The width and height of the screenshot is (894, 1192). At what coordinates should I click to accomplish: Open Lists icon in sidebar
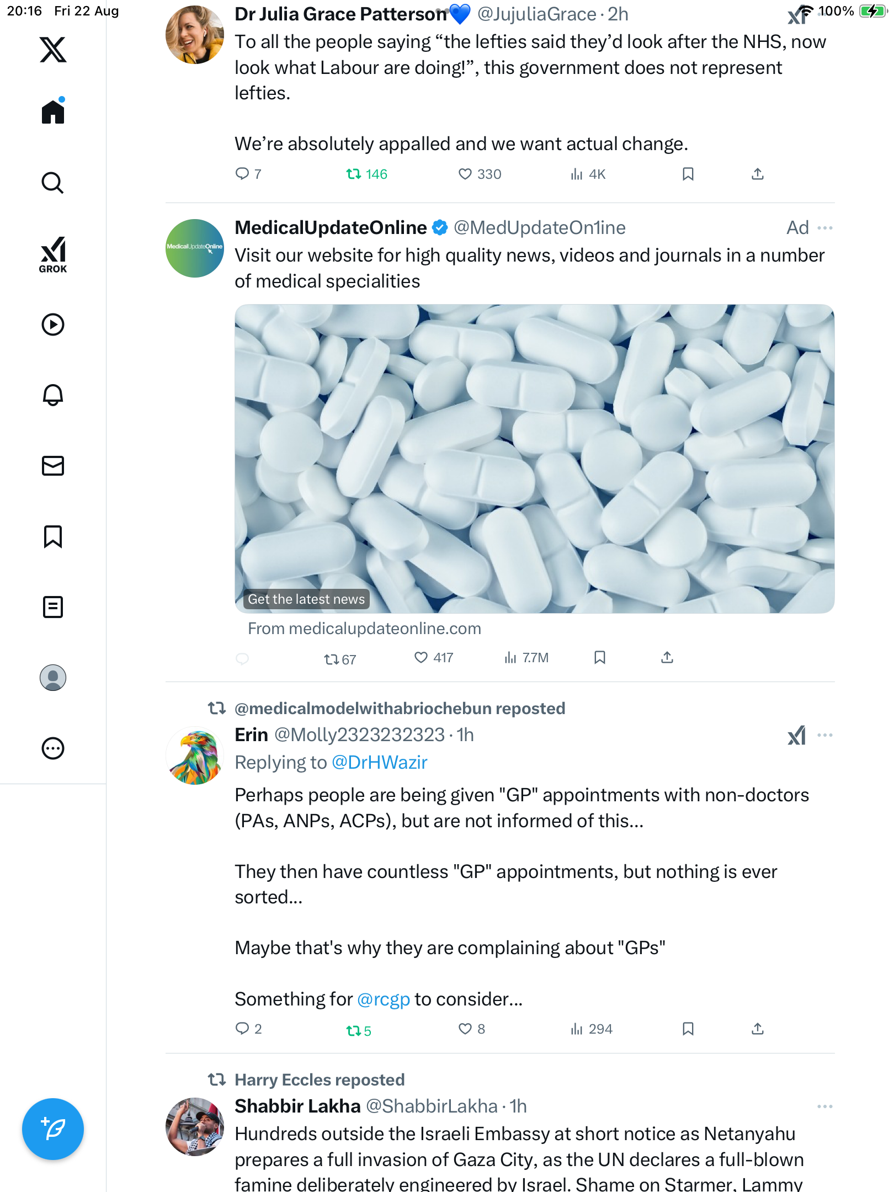(53, 607)
